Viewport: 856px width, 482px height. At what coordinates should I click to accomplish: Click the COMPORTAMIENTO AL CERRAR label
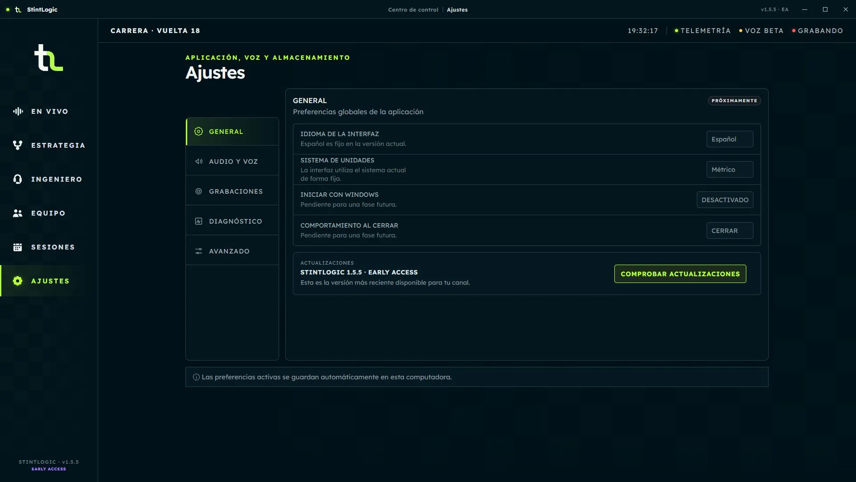349,225
